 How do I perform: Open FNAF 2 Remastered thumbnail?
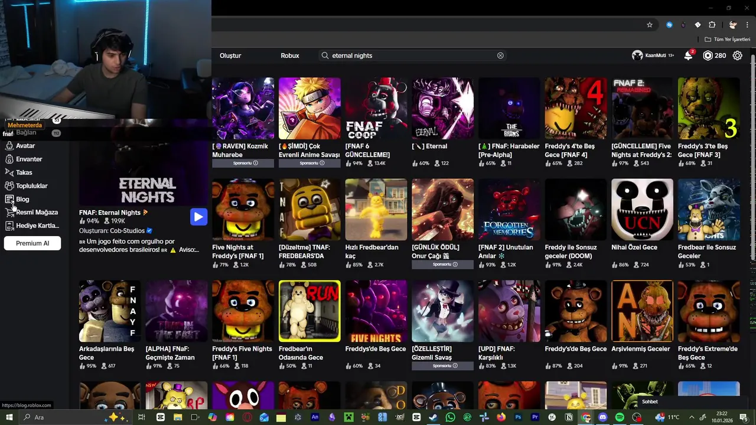(642, 109)
